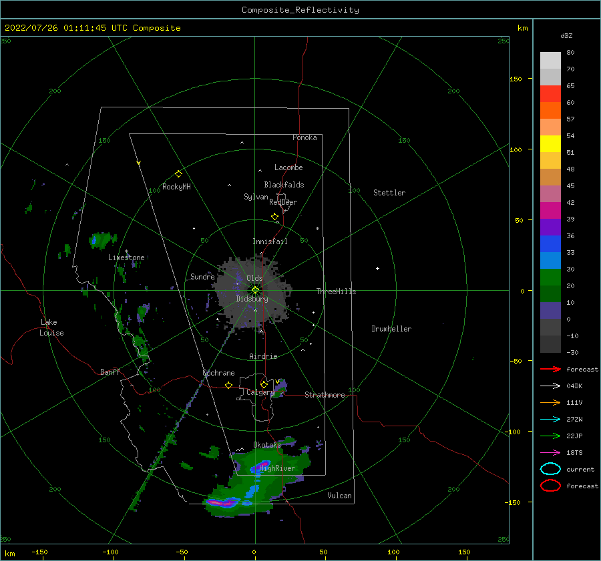Click the Stettler label

[389, 193]
